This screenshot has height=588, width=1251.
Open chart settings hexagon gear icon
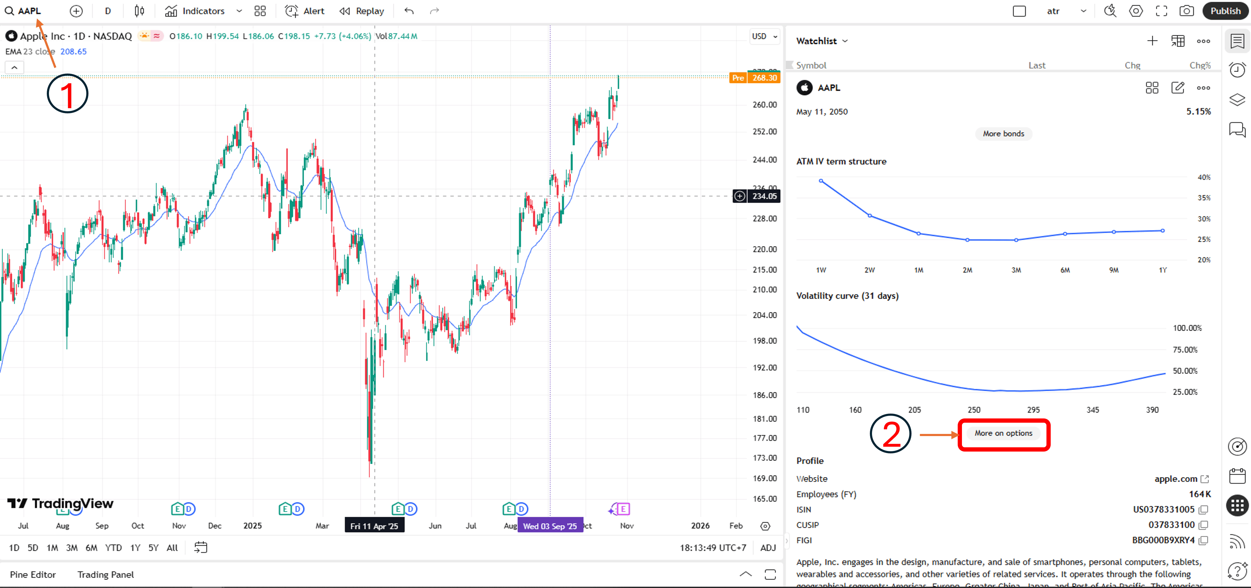(x=1136, y=11)
